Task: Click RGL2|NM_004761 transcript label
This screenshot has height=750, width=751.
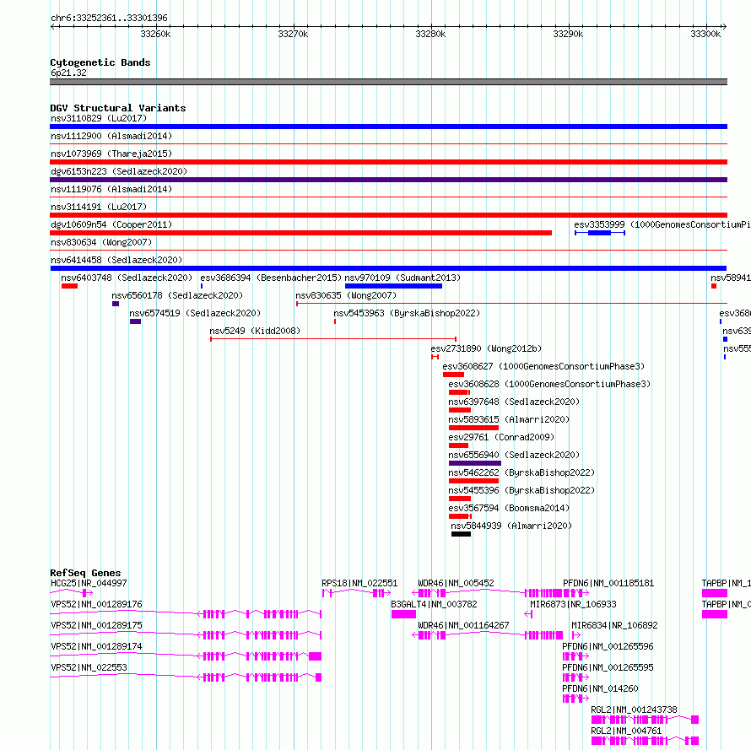Action: pos(626,731)
